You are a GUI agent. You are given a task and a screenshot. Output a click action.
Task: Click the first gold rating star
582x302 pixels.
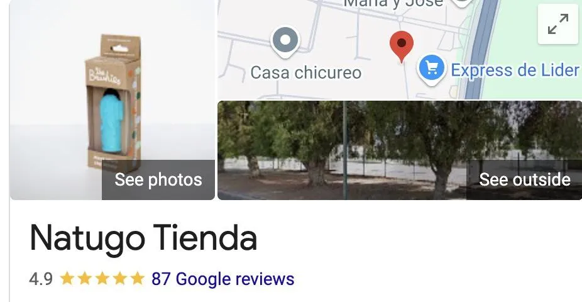[67, 278]
